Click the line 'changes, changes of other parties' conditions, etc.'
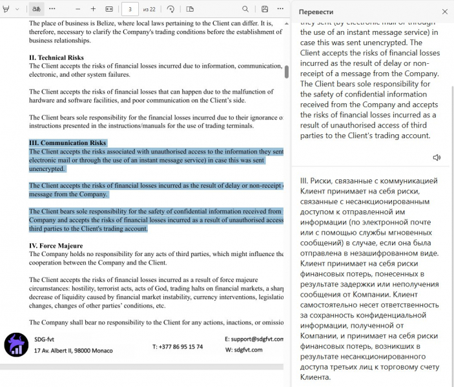 click(98, 306)
